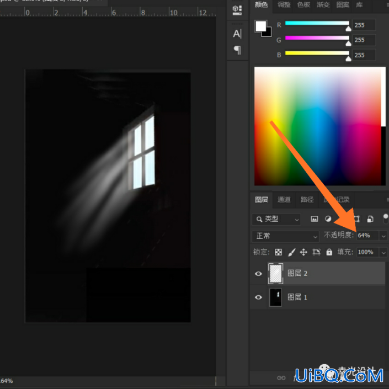Select the foreground color swatch
The image size is (389, 389).
(260, 26)
